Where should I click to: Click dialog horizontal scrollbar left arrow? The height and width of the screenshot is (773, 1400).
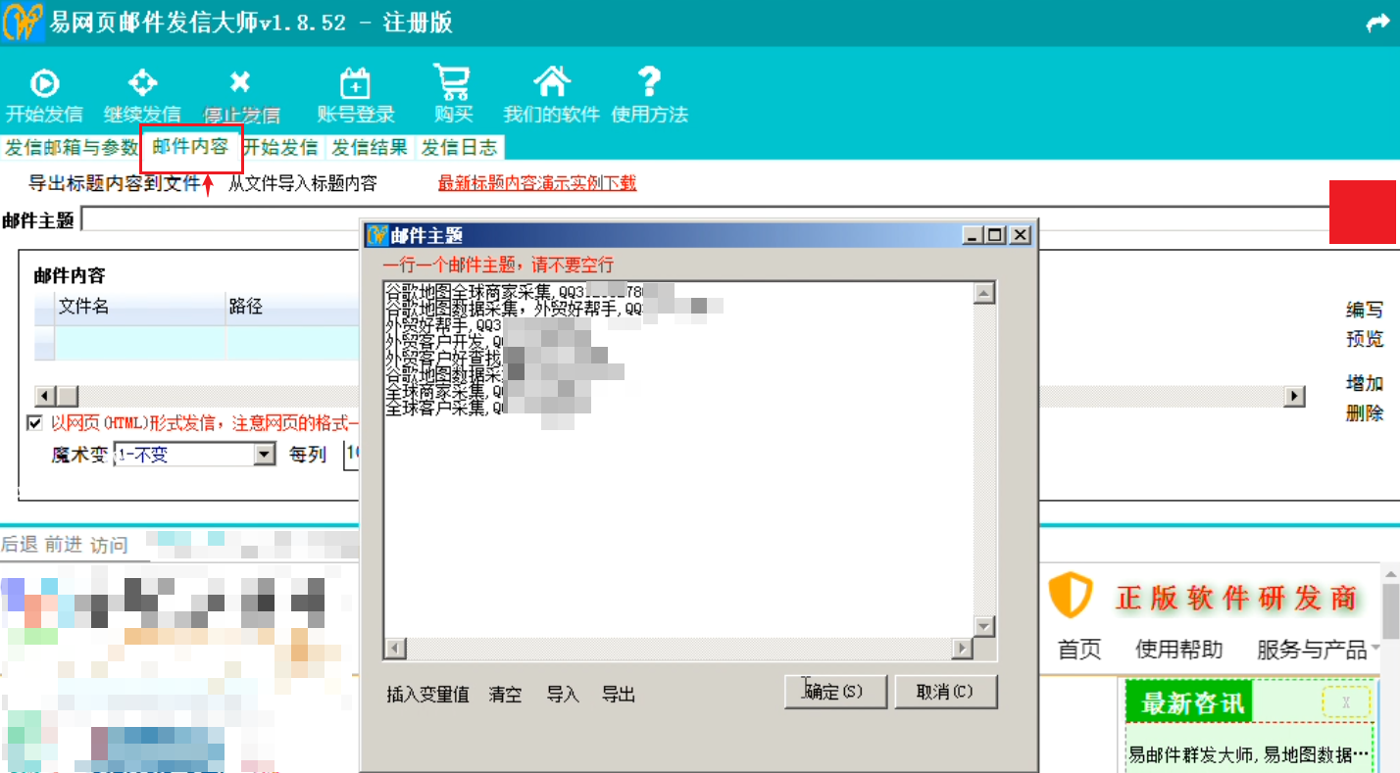point(395,649)
